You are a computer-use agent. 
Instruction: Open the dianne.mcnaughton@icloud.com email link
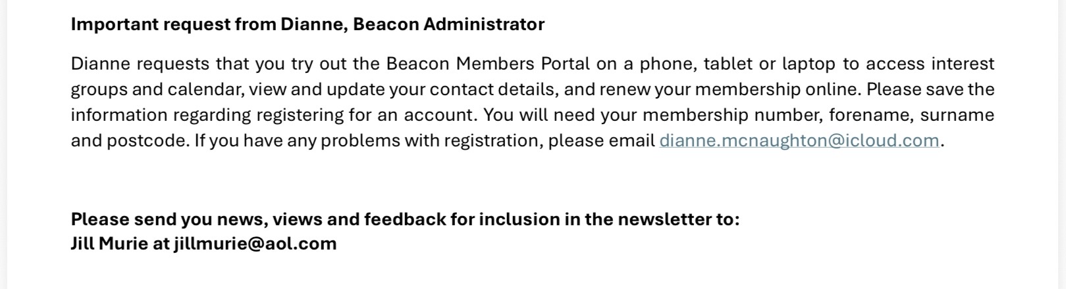pos(799,141)
